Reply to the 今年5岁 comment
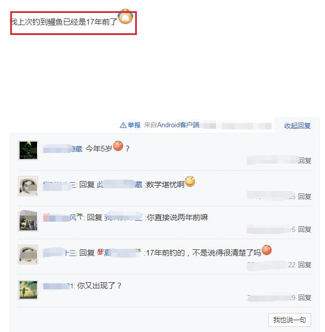Image resolution: width=325 pixels, height=332 pixels. [304, 161]
